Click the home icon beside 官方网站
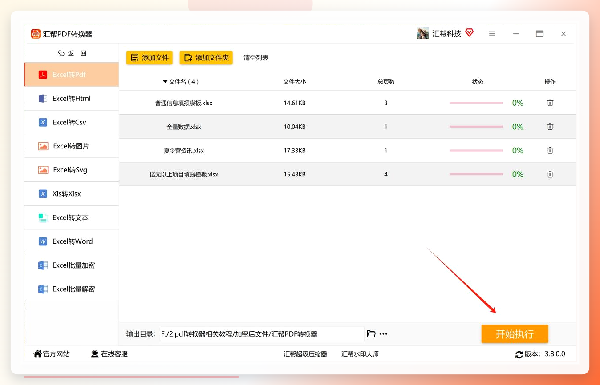Screen dimensions: 600x385 [38, 354]
